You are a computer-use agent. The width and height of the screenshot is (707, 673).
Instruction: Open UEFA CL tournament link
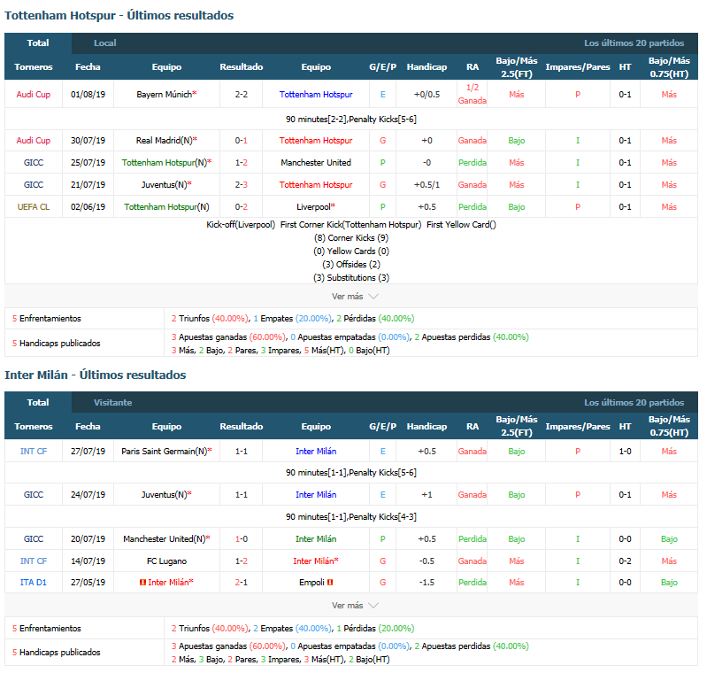[x=34, y=207]
